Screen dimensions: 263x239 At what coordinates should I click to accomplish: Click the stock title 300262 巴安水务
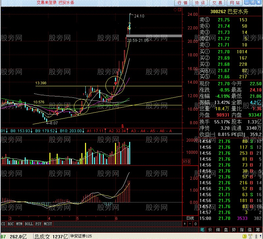pos(229,12)
